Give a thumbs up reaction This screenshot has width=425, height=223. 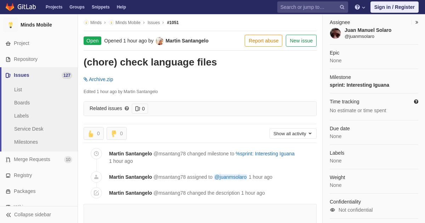[93, 133]
